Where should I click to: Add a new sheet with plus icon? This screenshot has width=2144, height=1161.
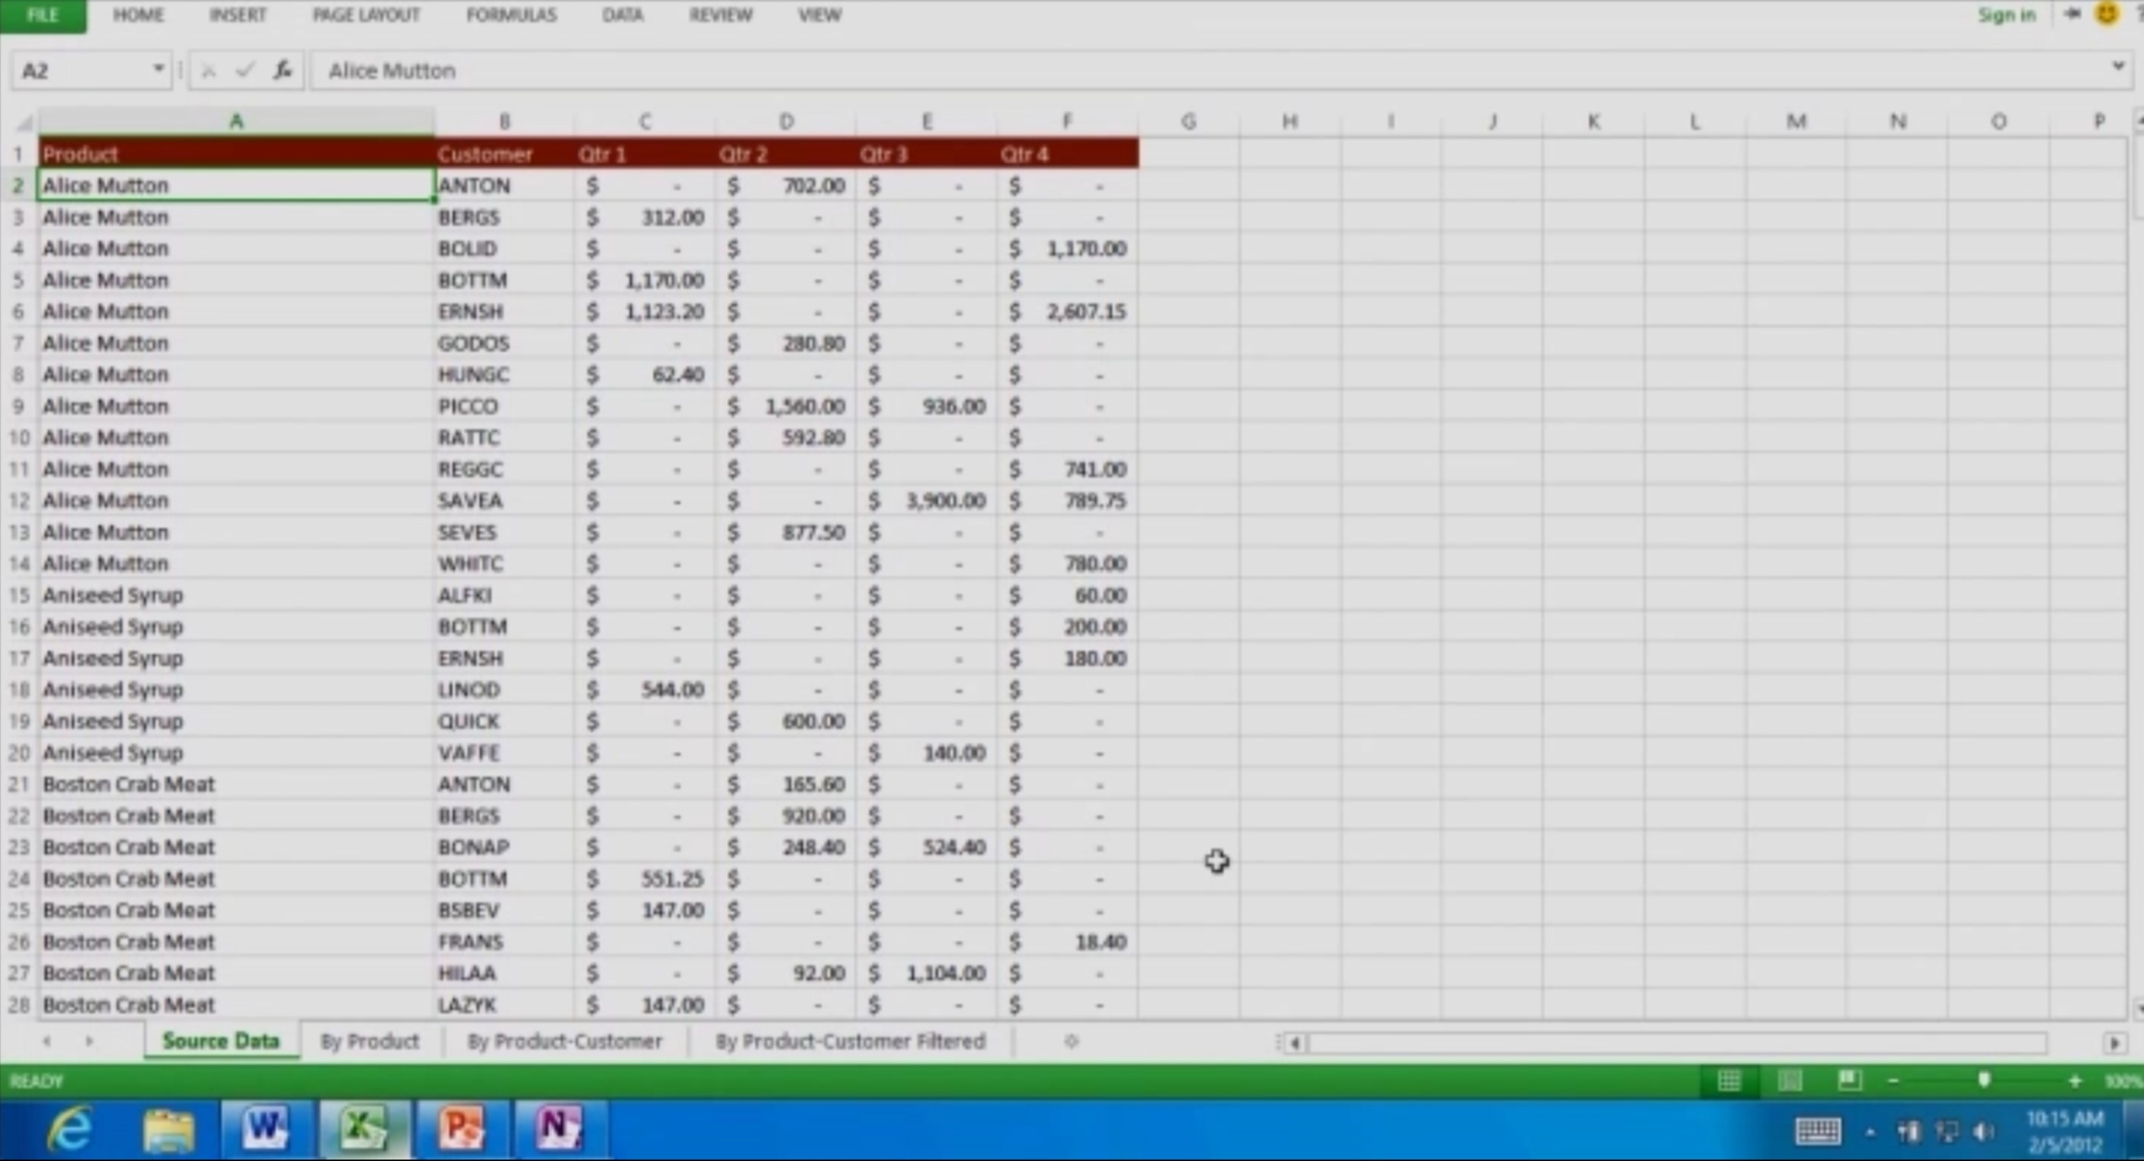click(x=1071, y=1041)
